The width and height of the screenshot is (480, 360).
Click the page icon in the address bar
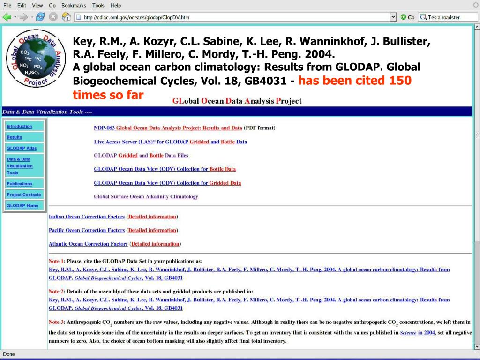79,17
